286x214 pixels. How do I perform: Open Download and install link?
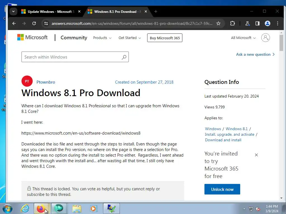point(223,140)
